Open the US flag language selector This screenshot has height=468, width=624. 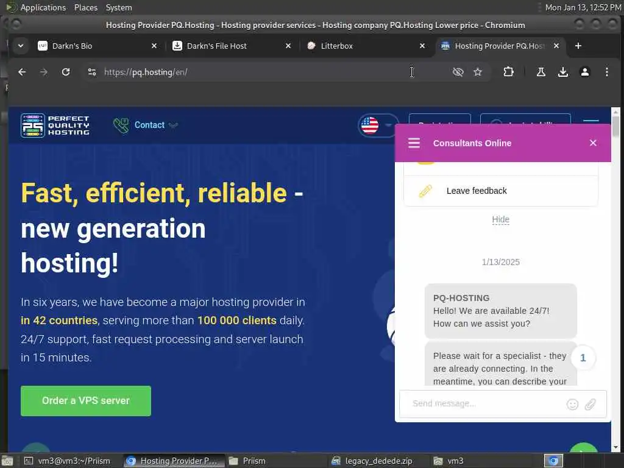tap(377, 126)
